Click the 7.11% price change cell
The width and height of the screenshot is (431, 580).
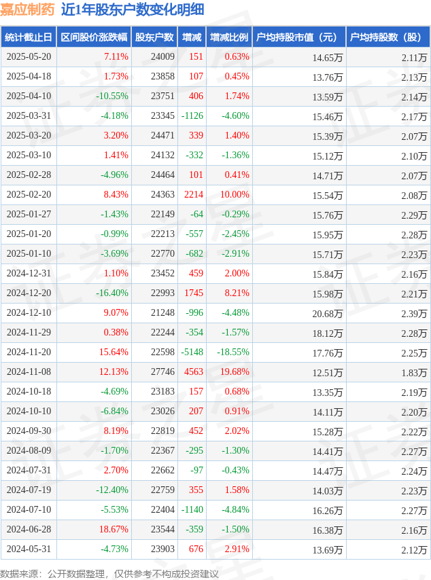coord(116,57)
